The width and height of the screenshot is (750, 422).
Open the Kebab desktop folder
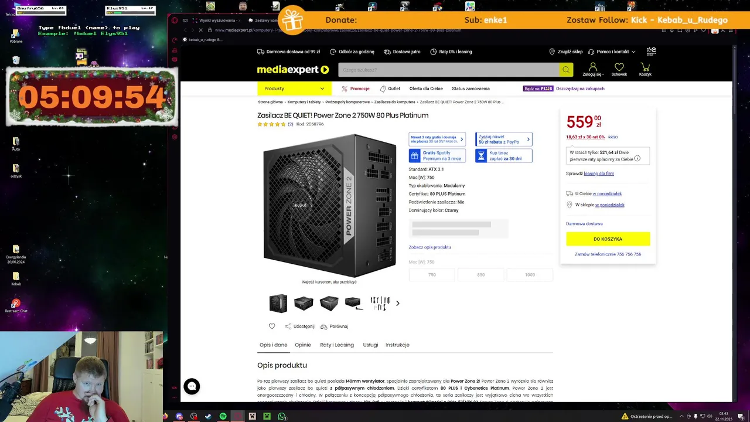coord(16,278)
